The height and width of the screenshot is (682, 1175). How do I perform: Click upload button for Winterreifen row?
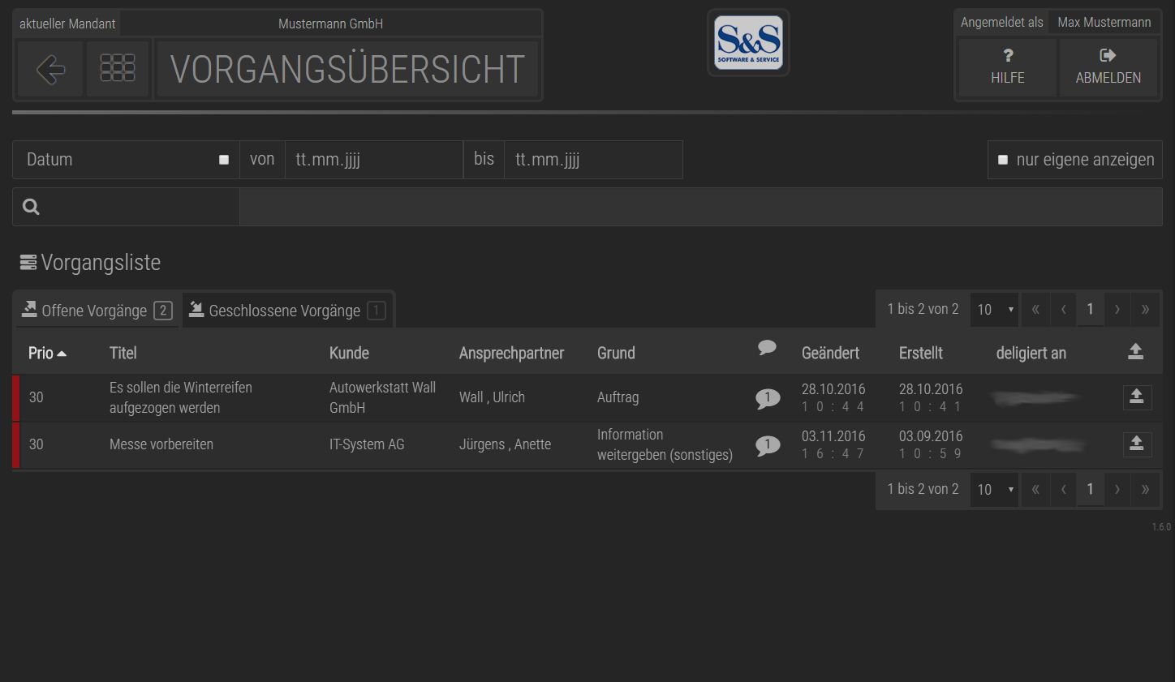pyautogui.click(x=1137, y=397)
